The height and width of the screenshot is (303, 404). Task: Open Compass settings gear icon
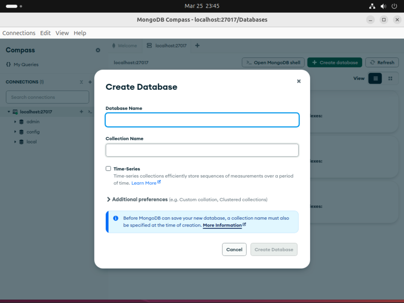click(x=98, y=50)
